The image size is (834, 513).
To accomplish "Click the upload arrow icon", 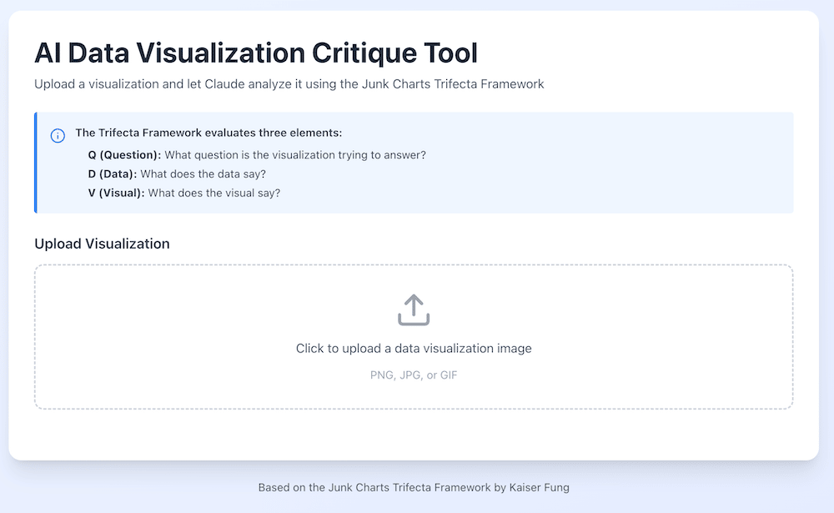I will pyautogui.click(x=414, y=310).
